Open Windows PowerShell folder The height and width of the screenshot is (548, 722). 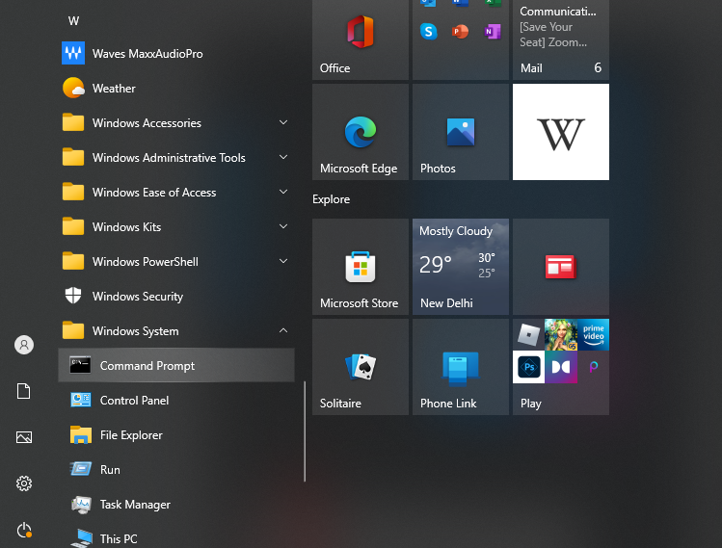(176, 261)
